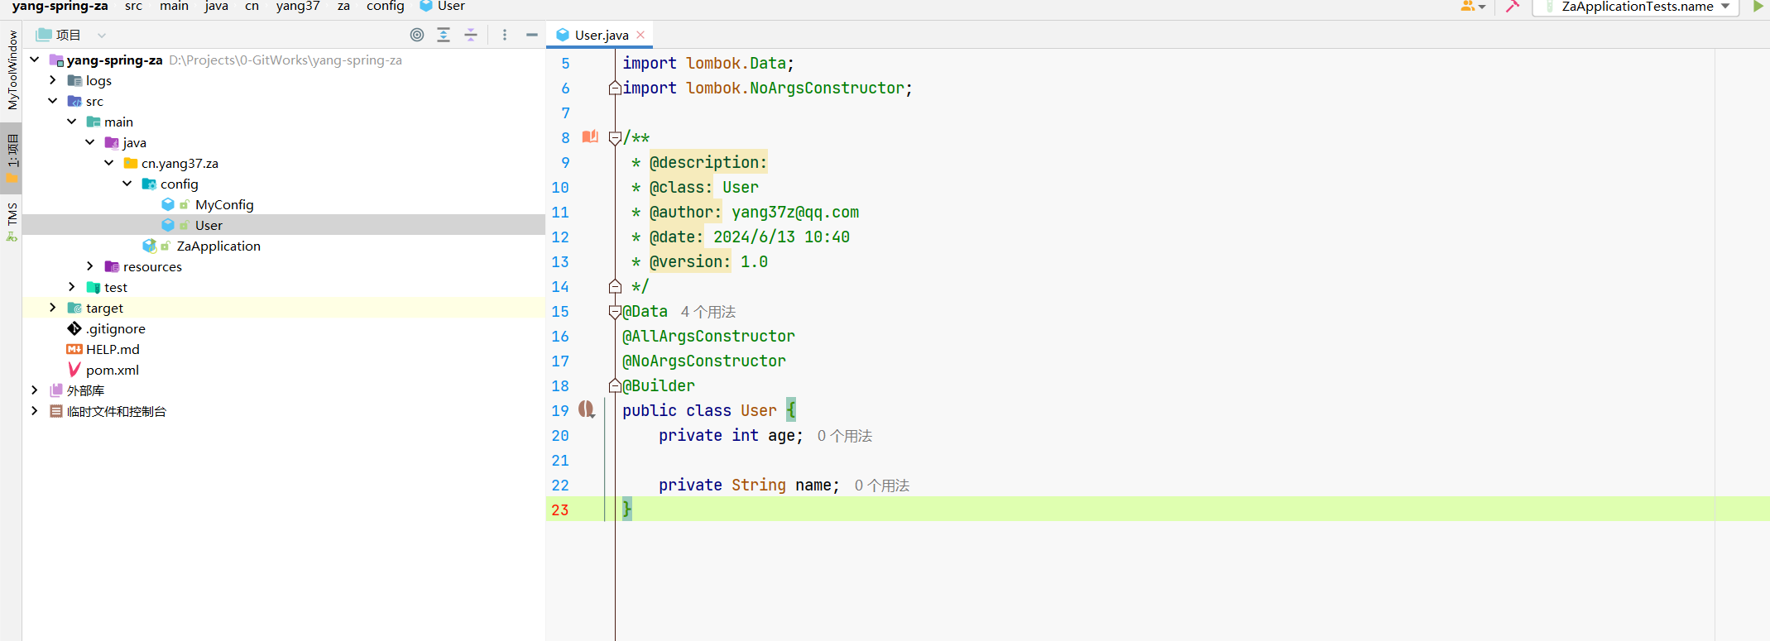Open the project view dropdown 项目
Viewport: 1770px width, 641px height.
click(72, 35)
